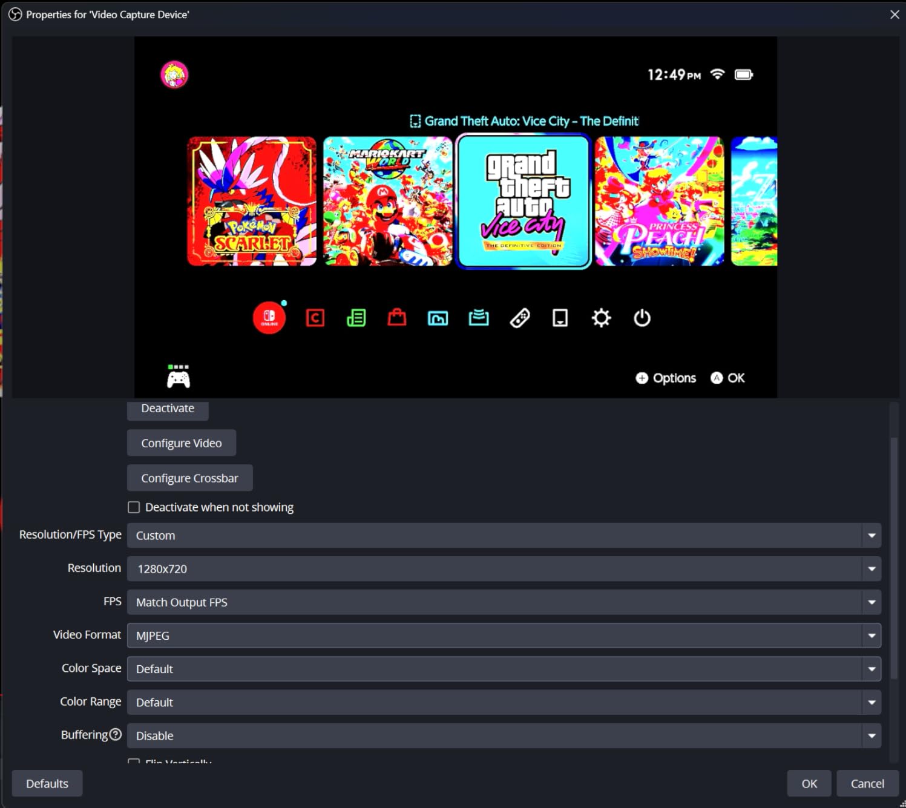Click the Cancel button
The width and height of the screenshot is (906, 808).
coord(867,784)
